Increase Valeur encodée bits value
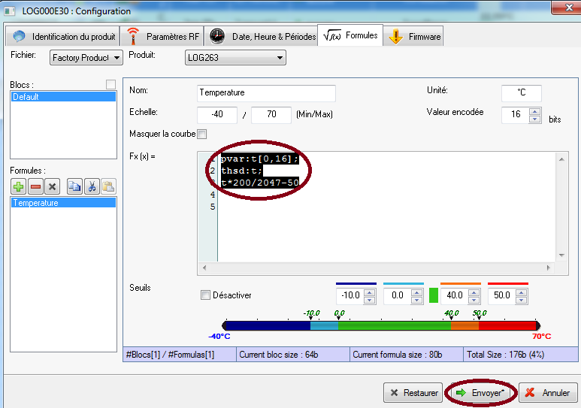 click(x=534, y=111)
